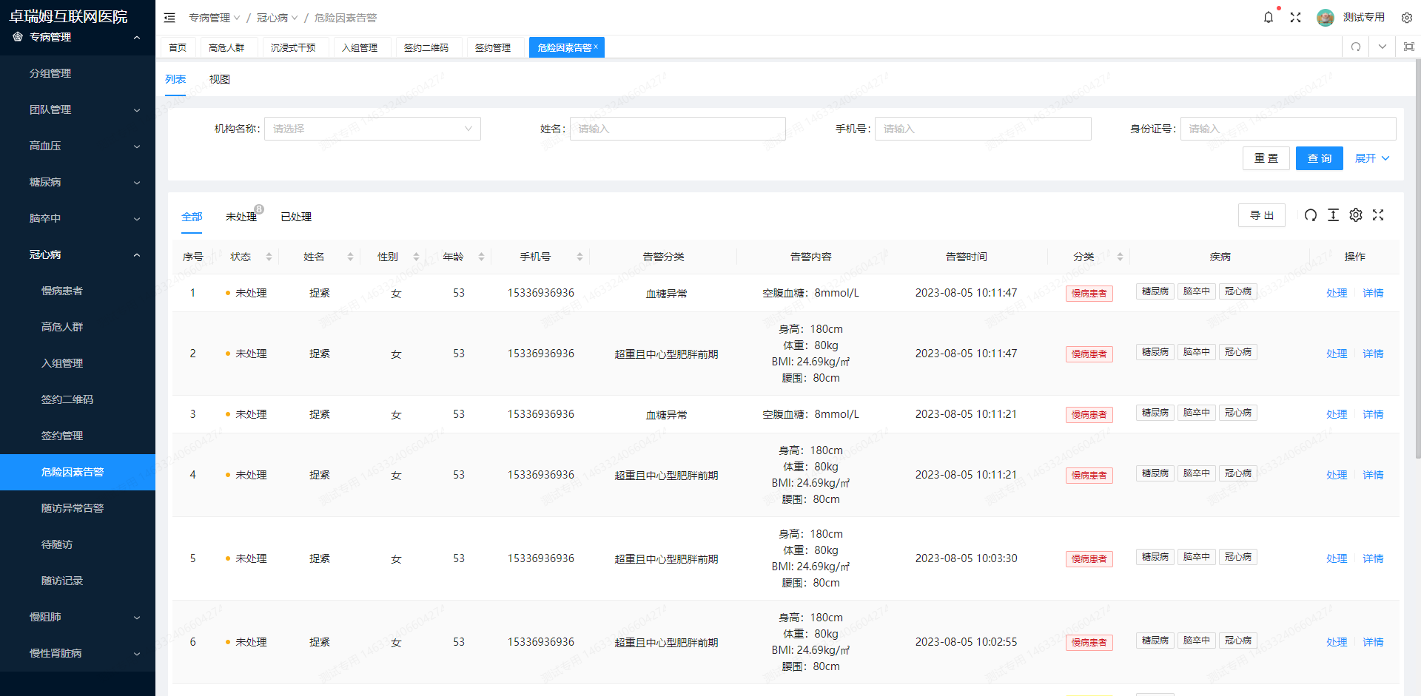
Task: Click the 专病管理 sidebar header icon
Action: coord(18,36)
